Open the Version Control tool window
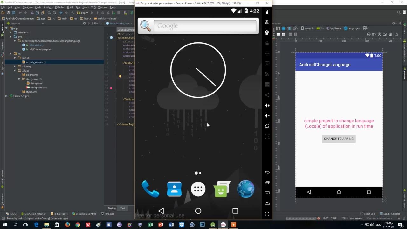Viewport: 407px width, 229px height. 84,214
